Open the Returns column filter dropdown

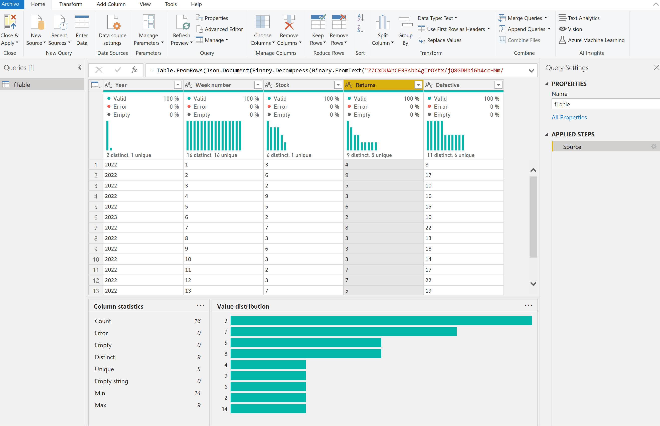[418, 85]
